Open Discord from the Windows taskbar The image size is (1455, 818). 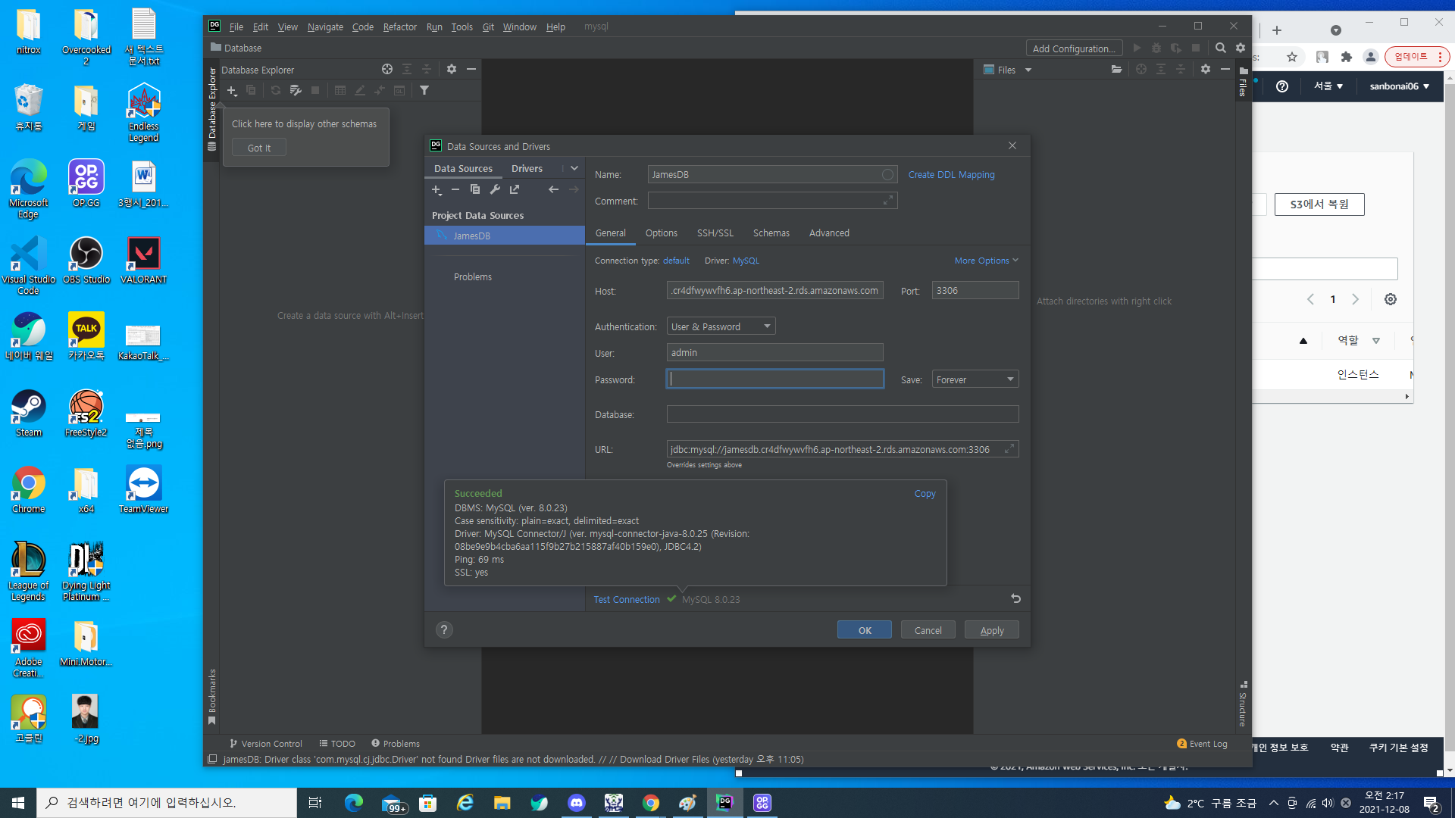point(576,803)
